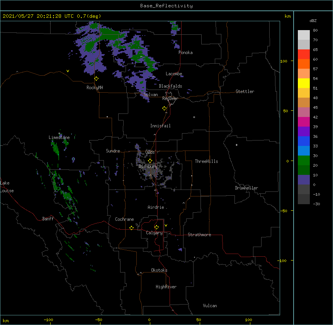Click the Innisfail label
The height and width of the screenshot is (325, 333).
[160, 126]
